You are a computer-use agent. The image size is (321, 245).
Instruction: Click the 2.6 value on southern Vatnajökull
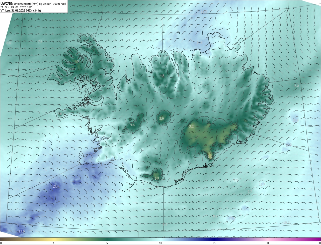coord(210,156)
